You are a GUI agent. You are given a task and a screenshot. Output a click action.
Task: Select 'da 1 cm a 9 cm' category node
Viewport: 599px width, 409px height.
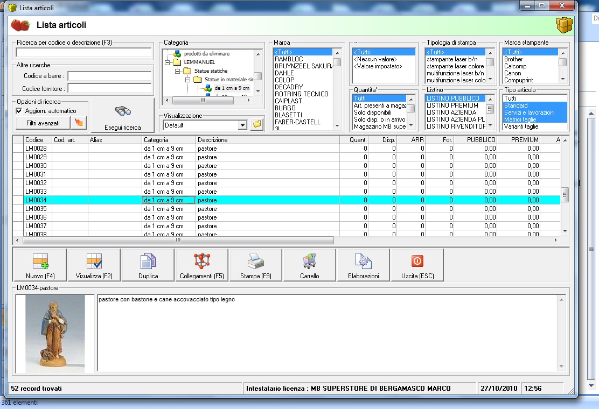coord(232,88)
